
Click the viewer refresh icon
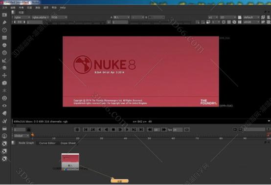coord(234,22)
